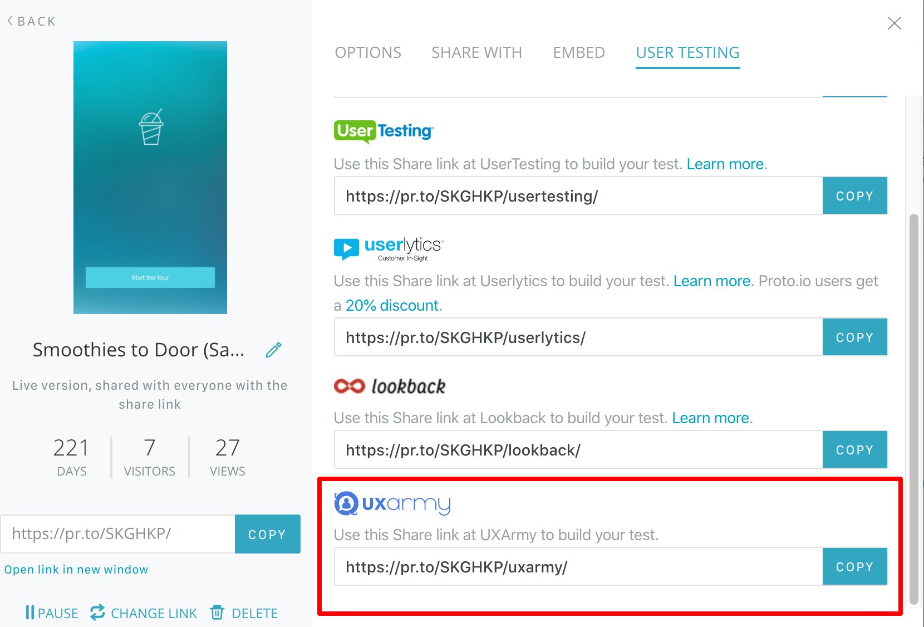Go to the EMBED tab
The height and width of the screenshot is (627, 924).
[579, 52]
